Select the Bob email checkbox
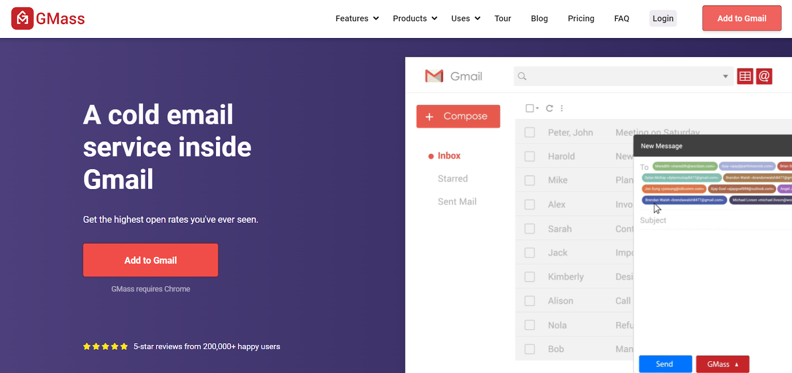 pos(530,349)
